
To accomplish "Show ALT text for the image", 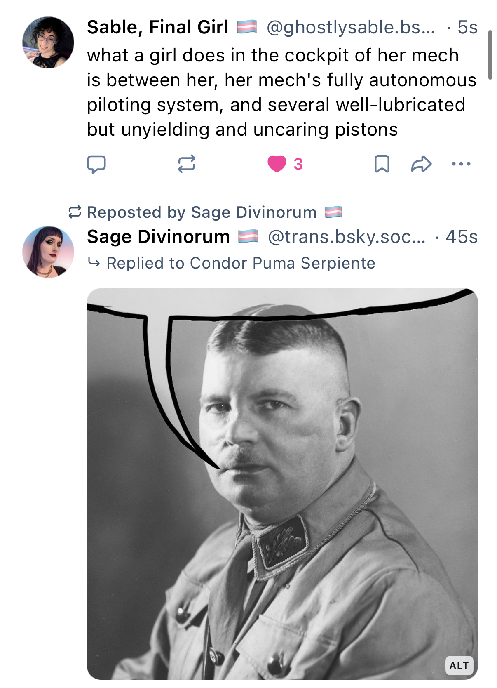I will tap(459, 665).
